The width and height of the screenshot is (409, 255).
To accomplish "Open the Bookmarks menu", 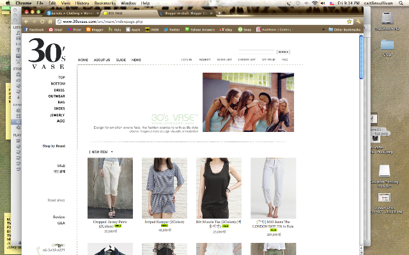I will (105, 3).
